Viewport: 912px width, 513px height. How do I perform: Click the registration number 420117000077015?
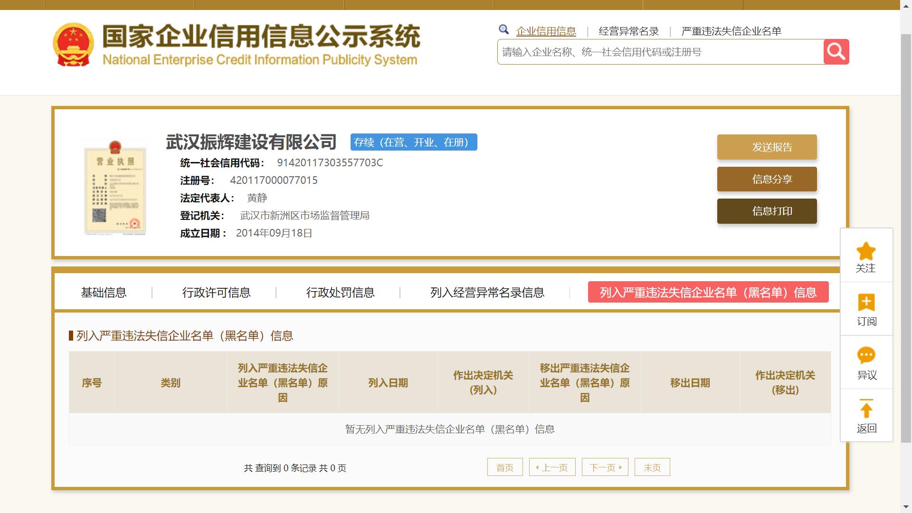coord(274,180)
